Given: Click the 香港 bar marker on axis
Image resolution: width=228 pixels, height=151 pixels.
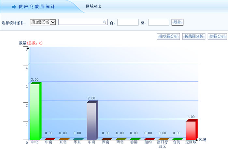Looking at the screenshot, I should 134,139.
